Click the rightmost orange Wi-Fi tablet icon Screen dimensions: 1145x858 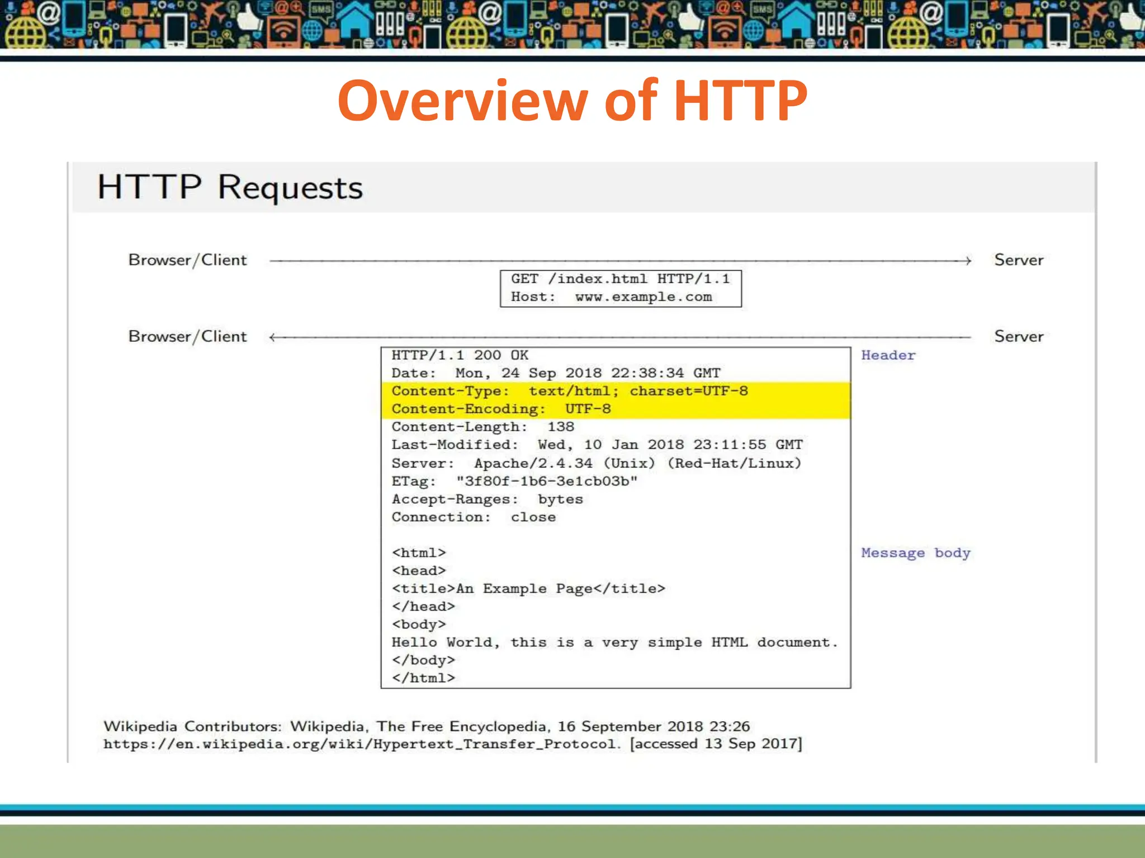(x=725, y=32)
